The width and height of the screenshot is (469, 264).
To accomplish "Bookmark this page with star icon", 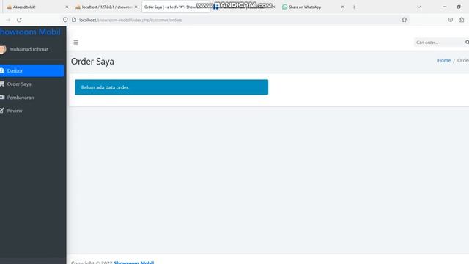I will (x=404, y=20).
